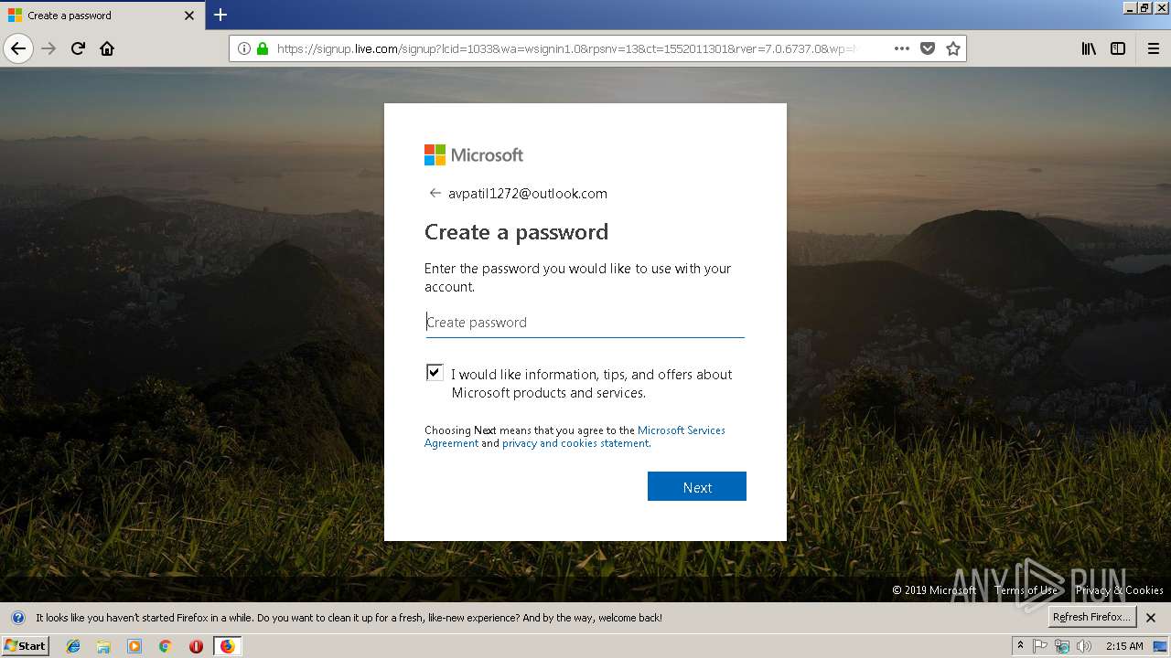The height and width of the screenshot is (658, 1171).
Task: Open the Firefox home page
Action: [107, 48]
